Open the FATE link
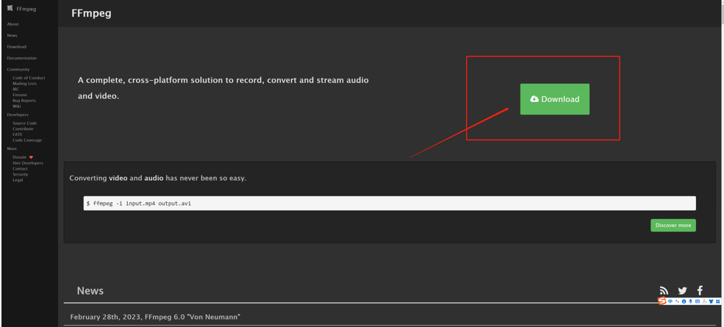 tap(17, 134)
